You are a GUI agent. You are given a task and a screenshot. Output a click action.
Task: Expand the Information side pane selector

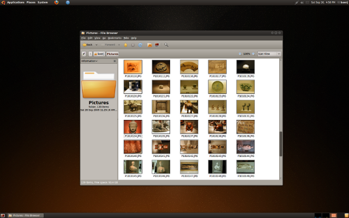[x=90, y=61]
